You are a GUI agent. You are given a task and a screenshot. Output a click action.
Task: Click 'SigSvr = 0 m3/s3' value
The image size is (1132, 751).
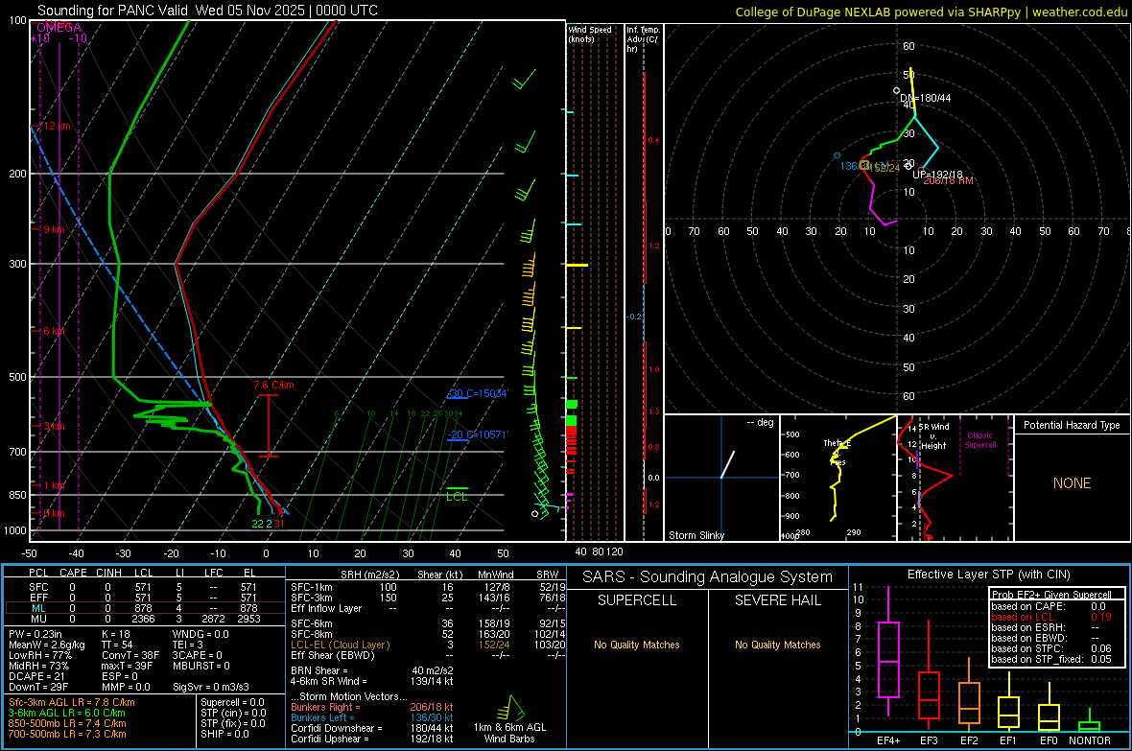pos(211,688)
